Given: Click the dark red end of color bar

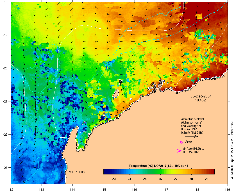Looking at the screenshot, I should click(x=212, y=172).
